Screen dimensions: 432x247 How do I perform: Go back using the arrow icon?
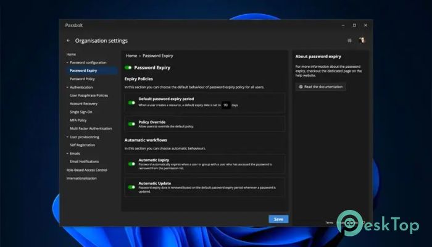coord(68,41)
